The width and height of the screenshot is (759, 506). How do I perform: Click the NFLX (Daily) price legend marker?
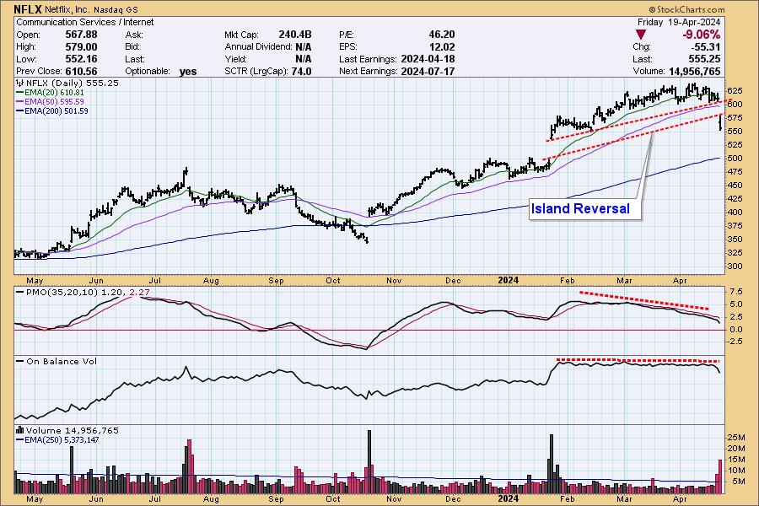(x=19, y=83)
